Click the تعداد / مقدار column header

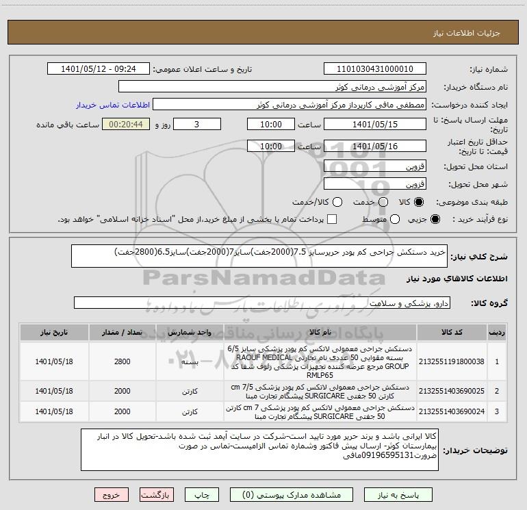(122, 332)
